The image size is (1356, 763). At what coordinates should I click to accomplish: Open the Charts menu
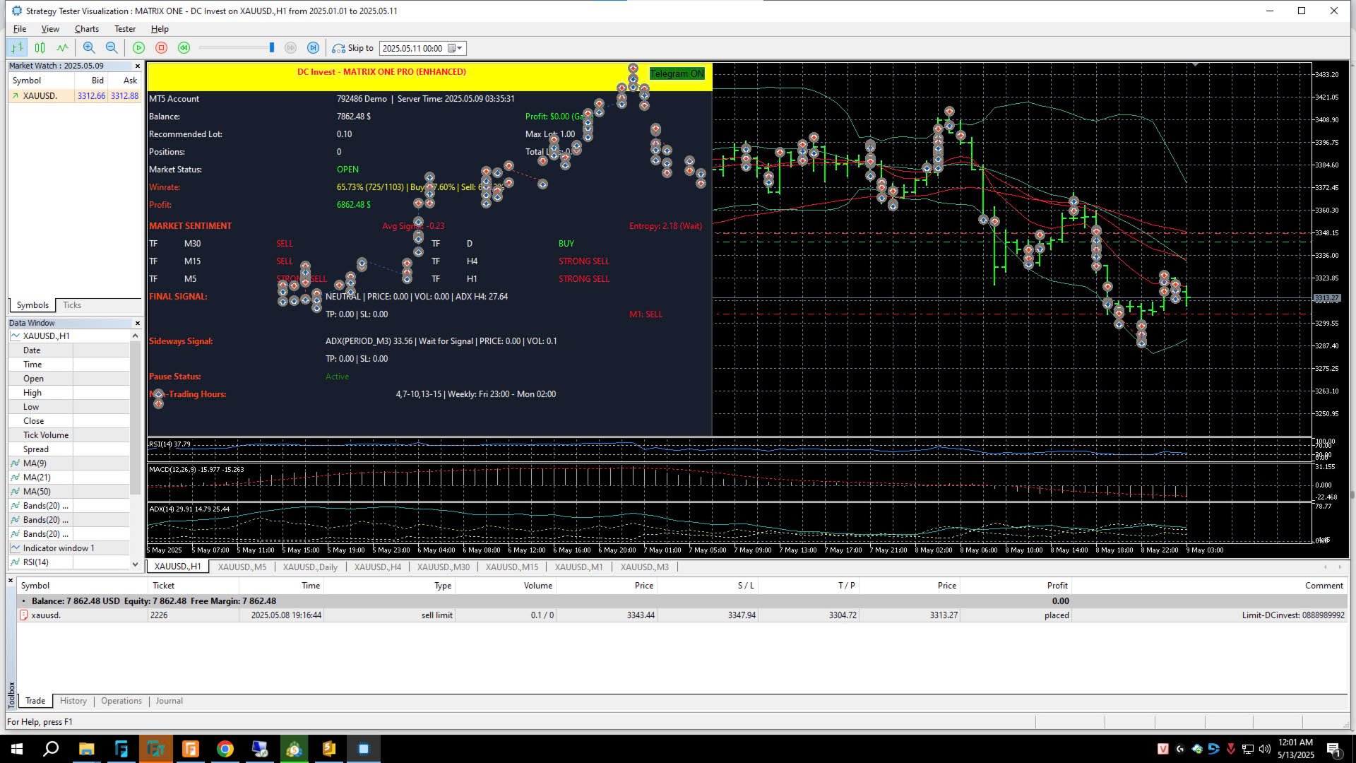pyautogui.click(x=86, y=29)
